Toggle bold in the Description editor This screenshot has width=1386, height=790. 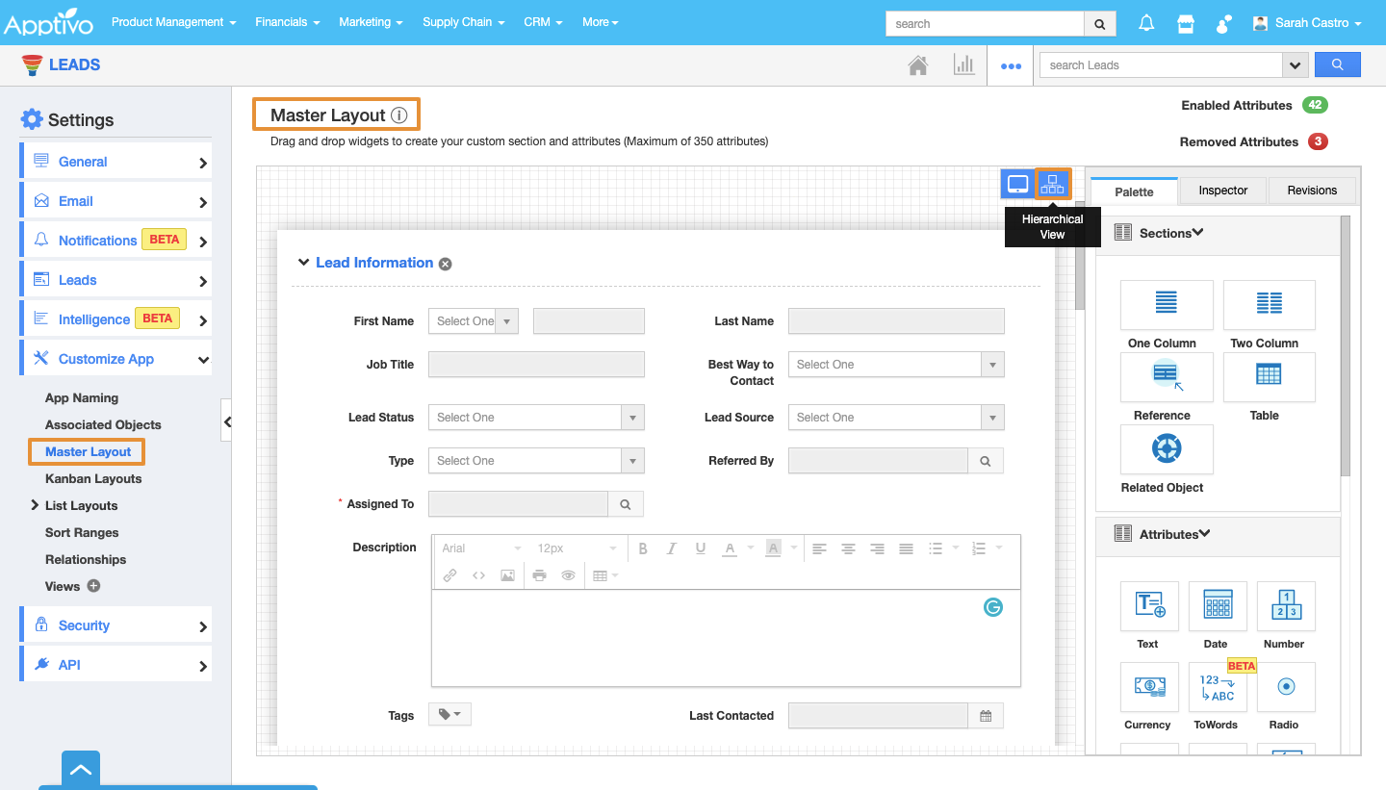point(643,548)
